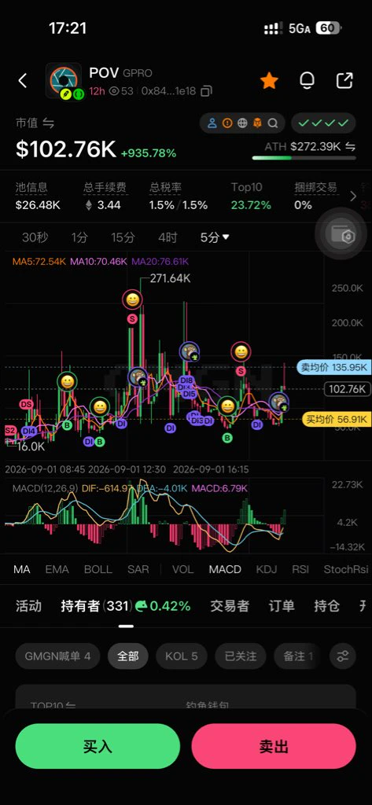Select the 全部 filter chip

(x=128, y=656)
